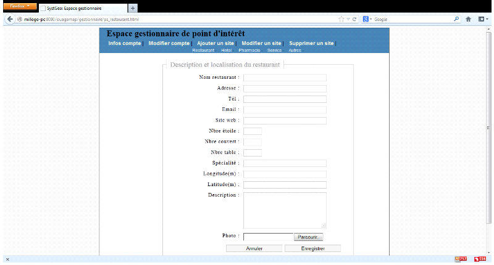Click the Parcourir browse button
This screenshot has width=494, height=265.
pos(308,237)
